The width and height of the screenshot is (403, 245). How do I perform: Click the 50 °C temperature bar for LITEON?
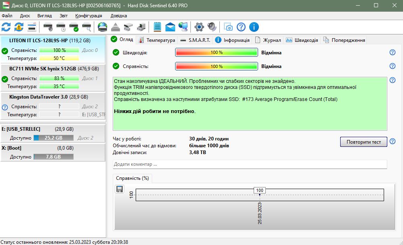click(59, 58)
